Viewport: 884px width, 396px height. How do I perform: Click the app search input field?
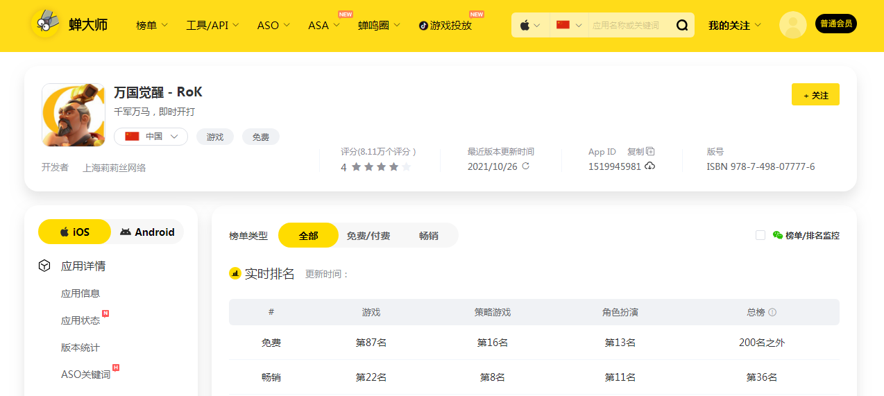(630, 26)
